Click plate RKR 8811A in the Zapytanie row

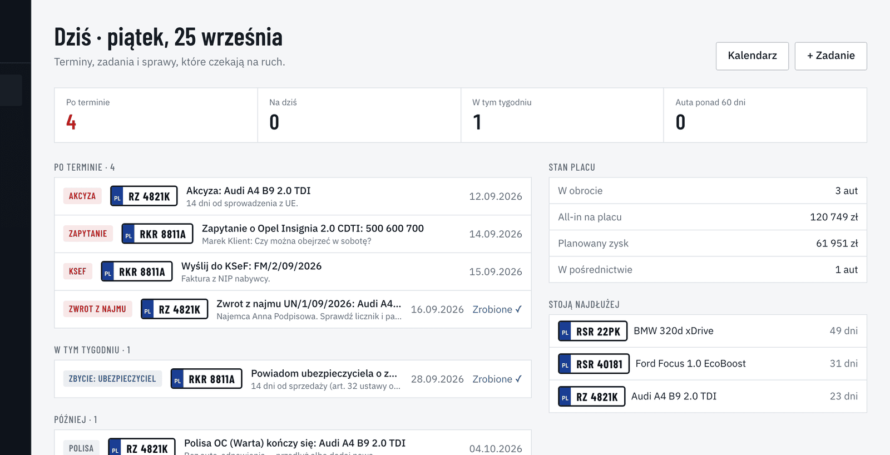pyautogui.click(x=157, y=234)
